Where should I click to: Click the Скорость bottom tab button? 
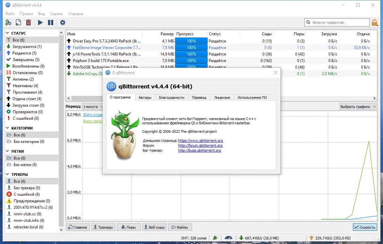(x=365, y=227)
